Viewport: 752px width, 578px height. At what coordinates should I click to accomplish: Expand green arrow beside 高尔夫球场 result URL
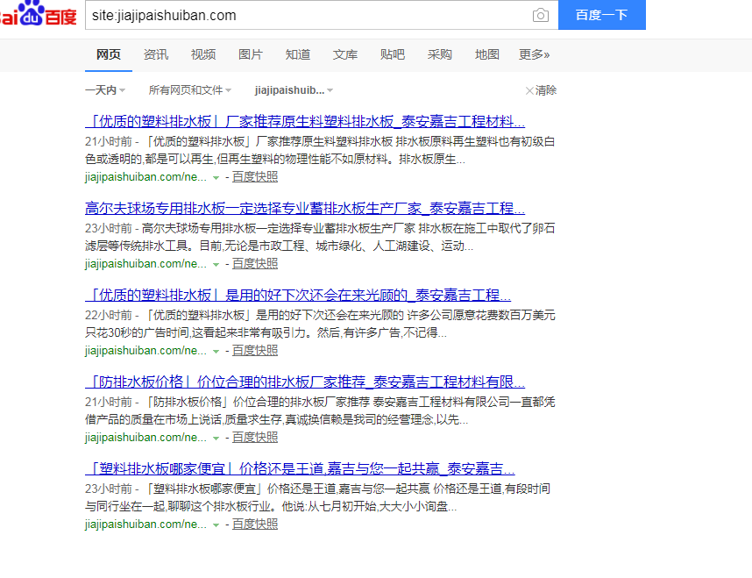pos(216,265)
